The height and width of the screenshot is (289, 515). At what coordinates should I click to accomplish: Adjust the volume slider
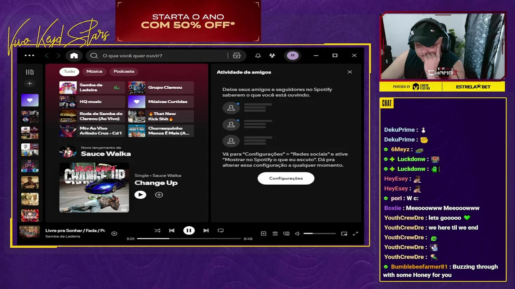(x=319, y=234)
